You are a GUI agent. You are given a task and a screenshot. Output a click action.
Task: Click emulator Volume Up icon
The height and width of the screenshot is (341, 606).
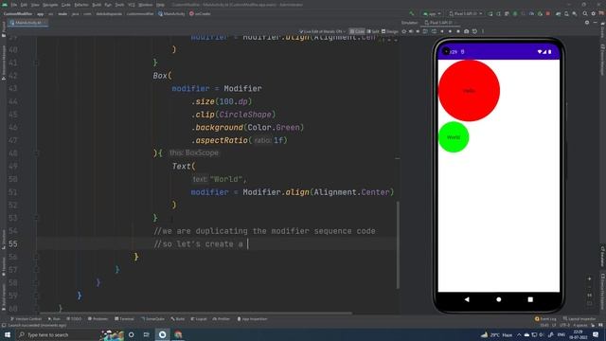(x=410, y=31)
